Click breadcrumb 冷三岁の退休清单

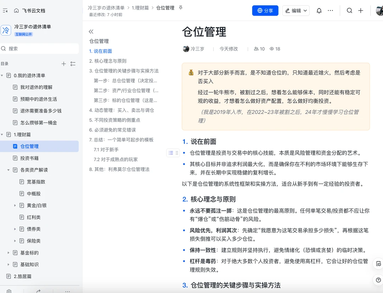106,7
